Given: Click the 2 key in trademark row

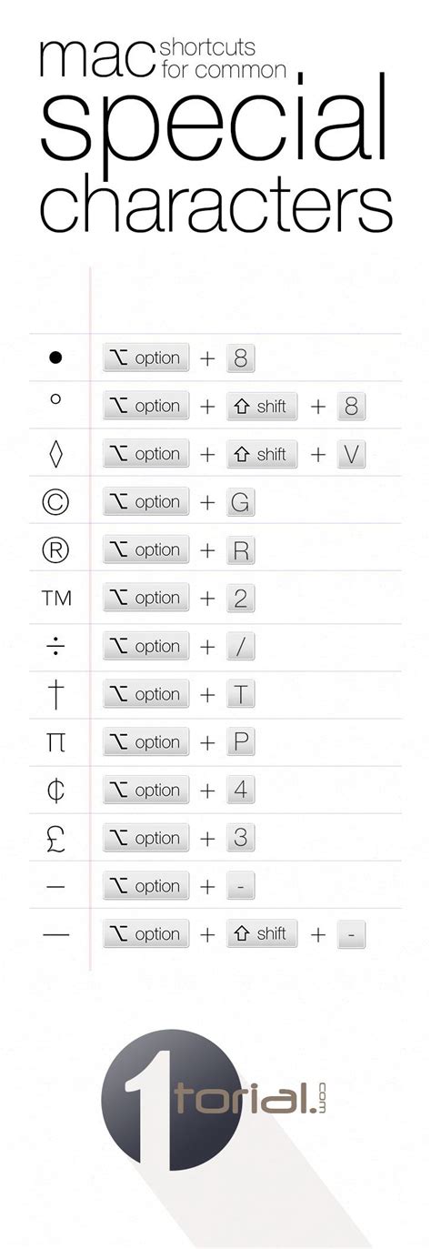Looking at the screenshot, I should (240, 599).
